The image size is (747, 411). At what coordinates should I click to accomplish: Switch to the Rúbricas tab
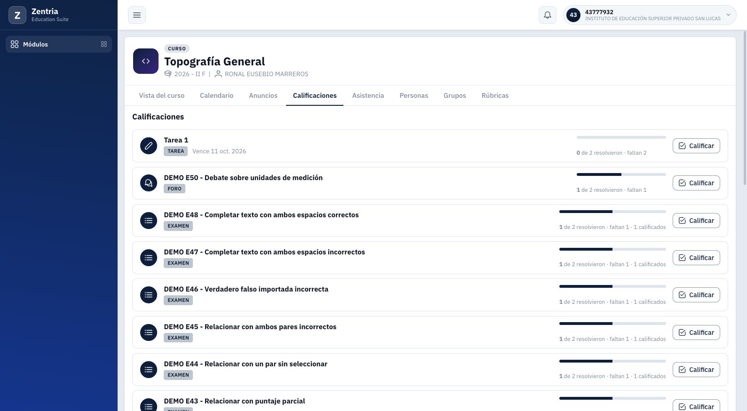[495, 95]
